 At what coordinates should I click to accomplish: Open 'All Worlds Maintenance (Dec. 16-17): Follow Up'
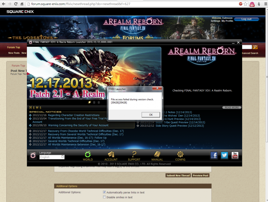point(77,138)
